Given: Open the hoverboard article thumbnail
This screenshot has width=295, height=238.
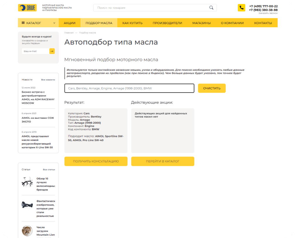Looking at the screenshot, I should tap(27, 205).
